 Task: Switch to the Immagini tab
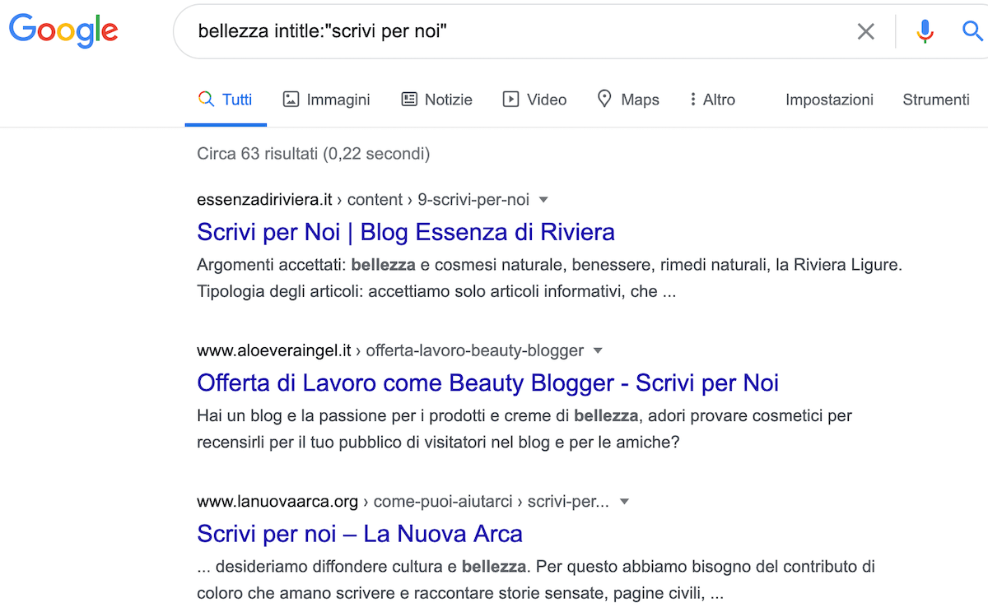pos(326,100)
